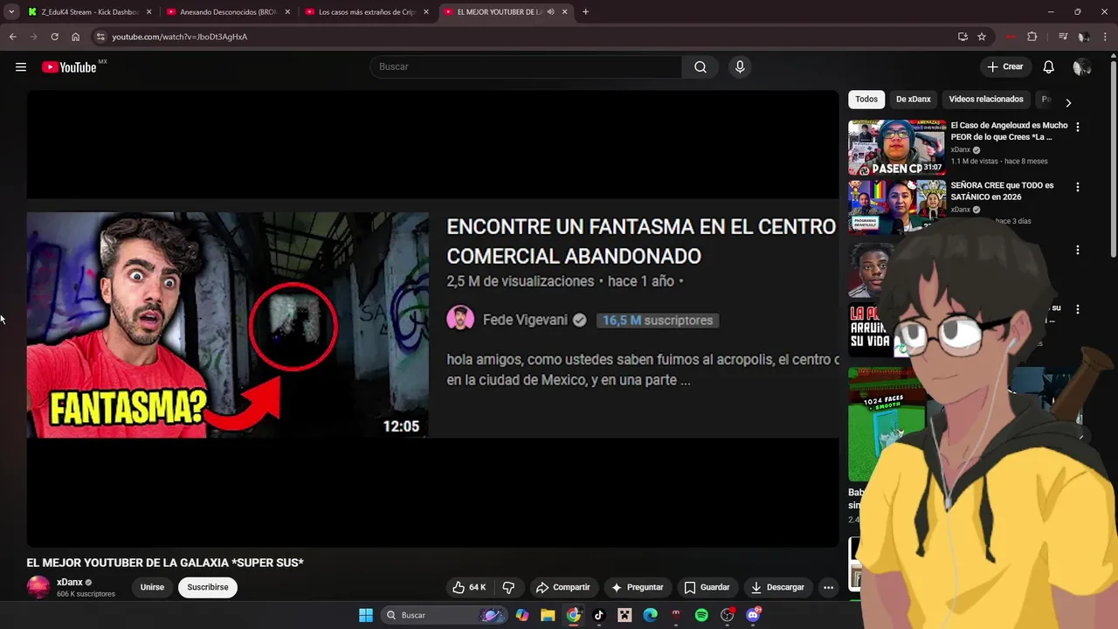The width and height of the screenshot is (1118, 629).
Task: Click the search magnifier button
Action: (700, 67)
